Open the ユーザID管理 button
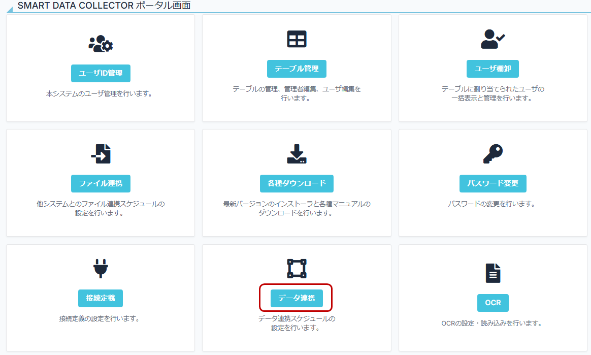591x355 pixels. [101, 73]
